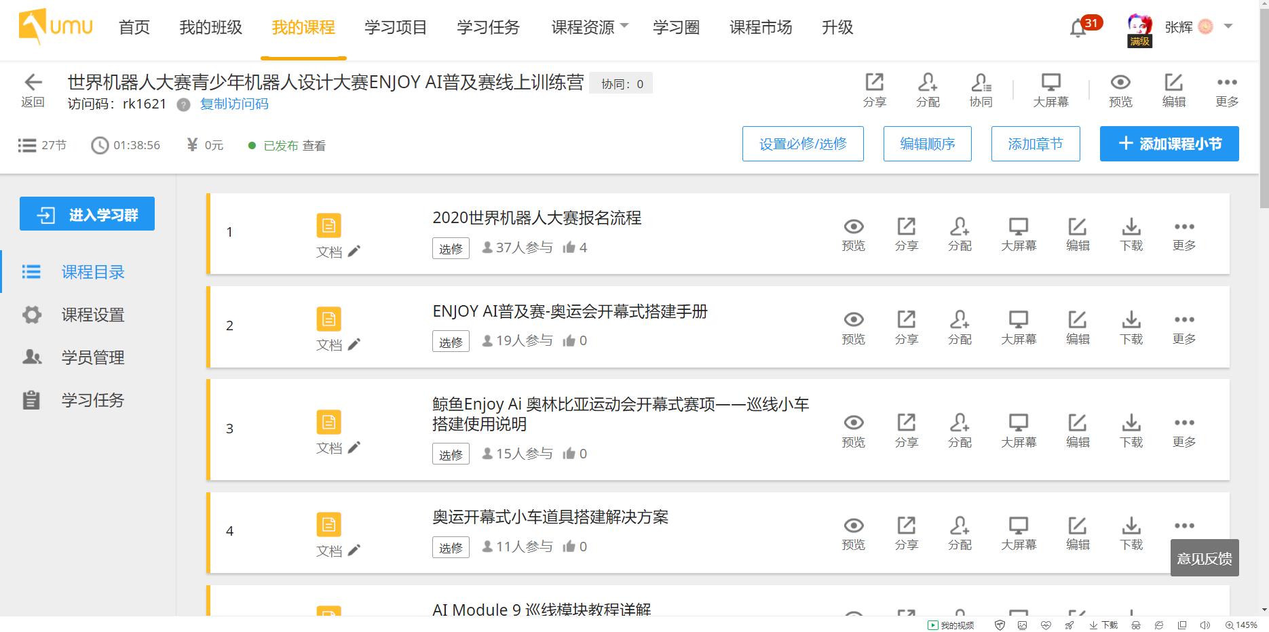Open the course header 更多 menu

click(x=1227, y=90)
